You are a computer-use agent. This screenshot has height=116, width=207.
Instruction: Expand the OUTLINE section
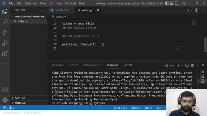(29, 98)
